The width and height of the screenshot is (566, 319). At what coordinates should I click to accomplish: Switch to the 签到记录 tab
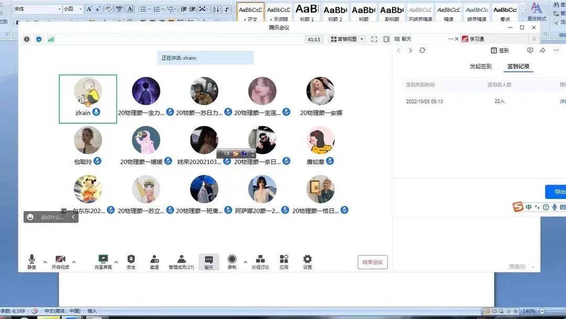click(518, 67)
